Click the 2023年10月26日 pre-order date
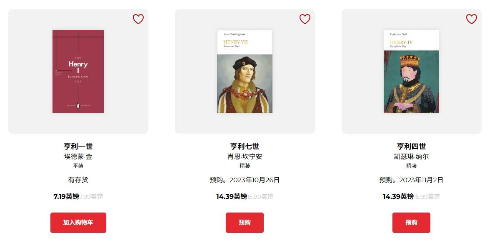The image size is (497, 247). (255, 180)
